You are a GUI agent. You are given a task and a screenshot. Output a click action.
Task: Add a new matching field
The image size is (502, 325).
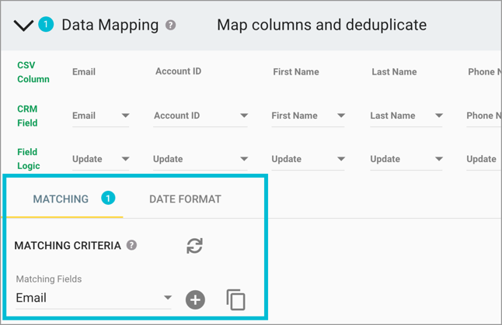point(195,299)
